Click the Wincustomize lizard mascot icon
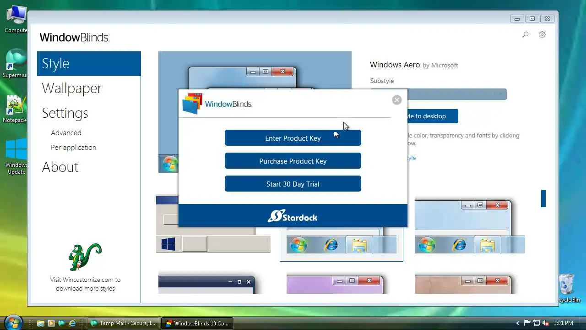The width and height of the screenshot is (586, 330). tap(85, 257)
